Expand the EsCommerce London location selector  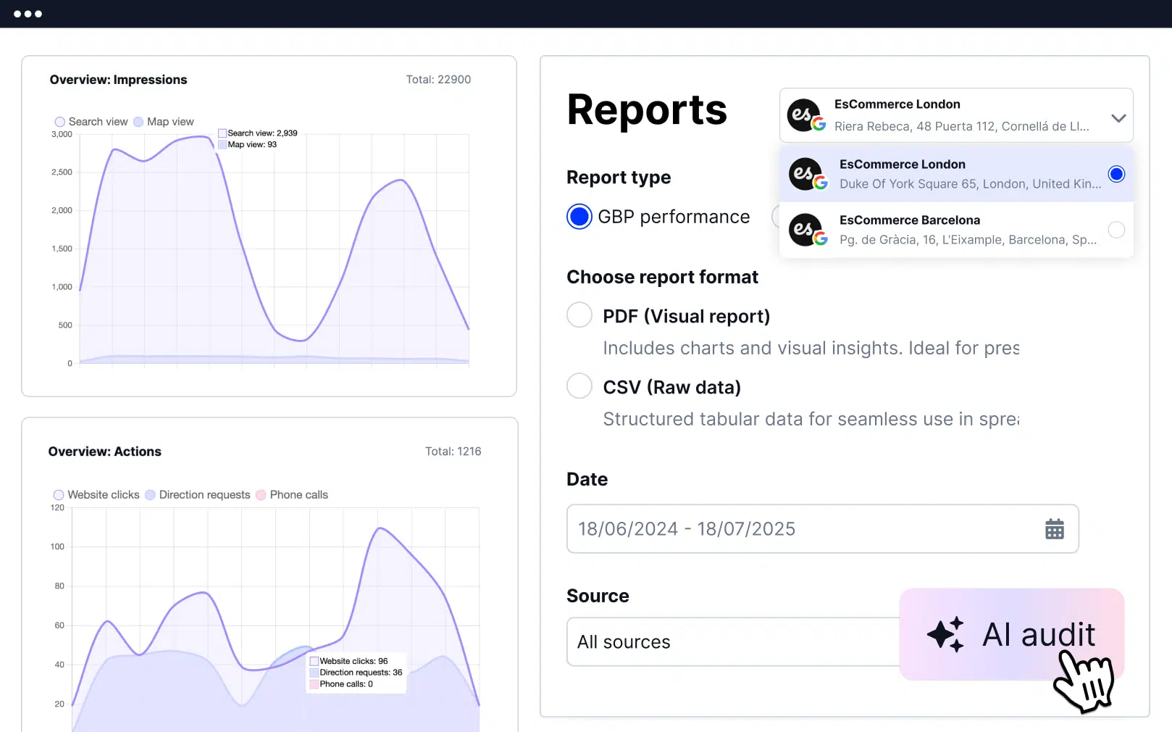[956, 116]
